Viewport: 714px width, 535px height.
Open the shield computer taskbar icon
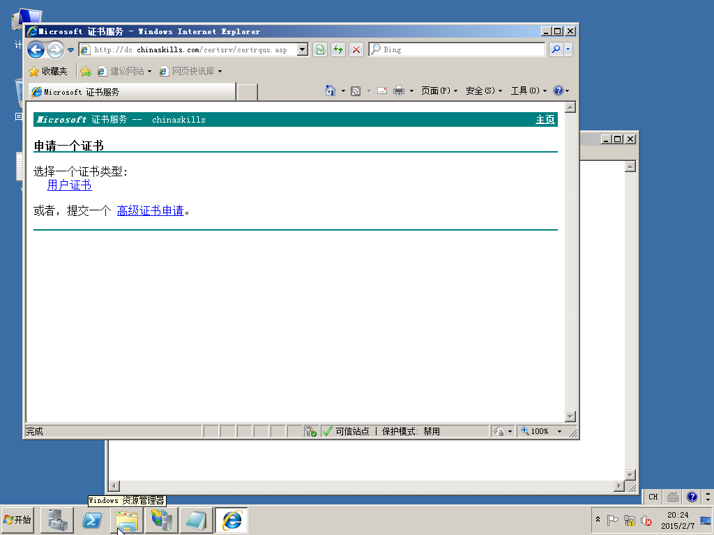coord(162,520)
